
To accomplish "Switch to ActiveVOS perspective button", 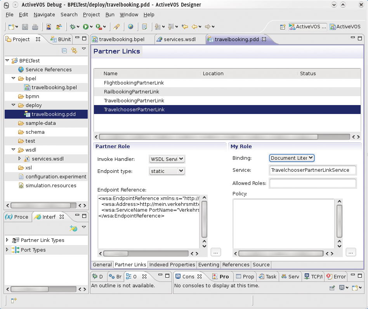I will 345,27.
